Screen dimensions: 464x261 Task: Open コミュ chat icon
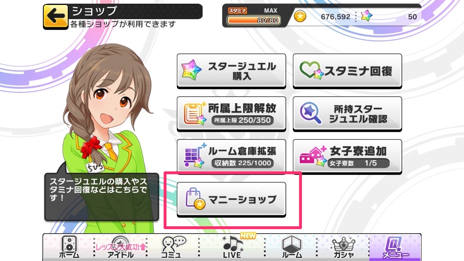[x=172, y=248]
